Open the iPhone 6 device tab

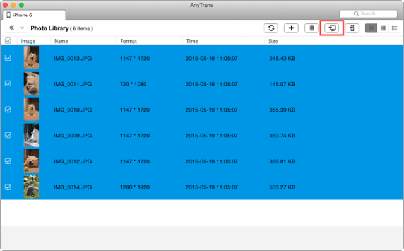coord(34,15)
